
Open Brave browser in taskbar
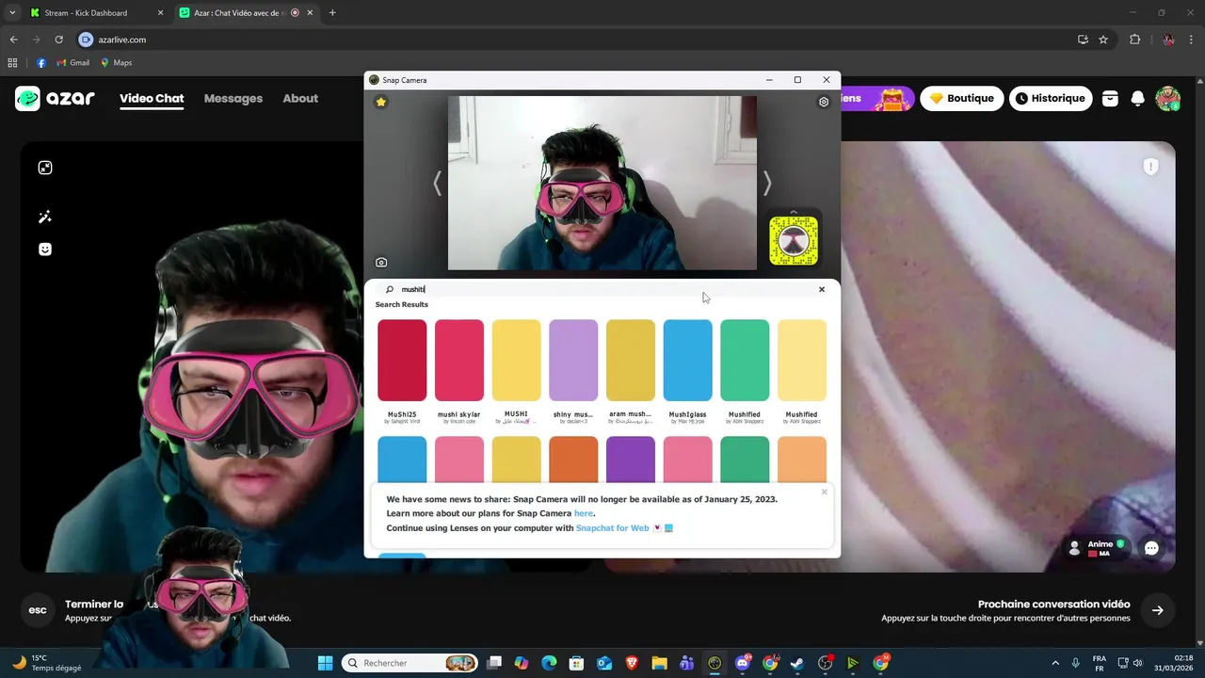(x=632, y=663)
